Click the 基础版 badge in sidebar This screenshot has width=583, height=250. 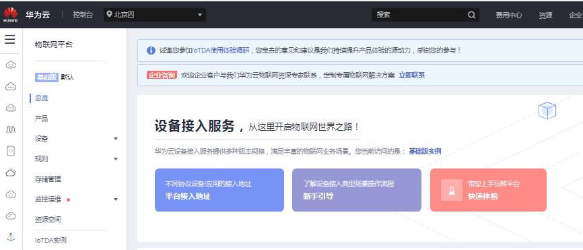coord(46,77)
